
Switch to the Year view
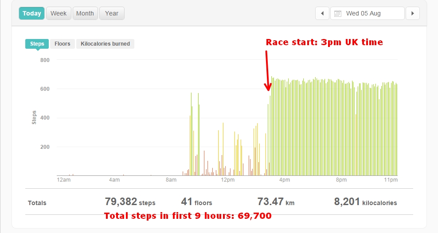pyautogui.click(x=112, y=13)
